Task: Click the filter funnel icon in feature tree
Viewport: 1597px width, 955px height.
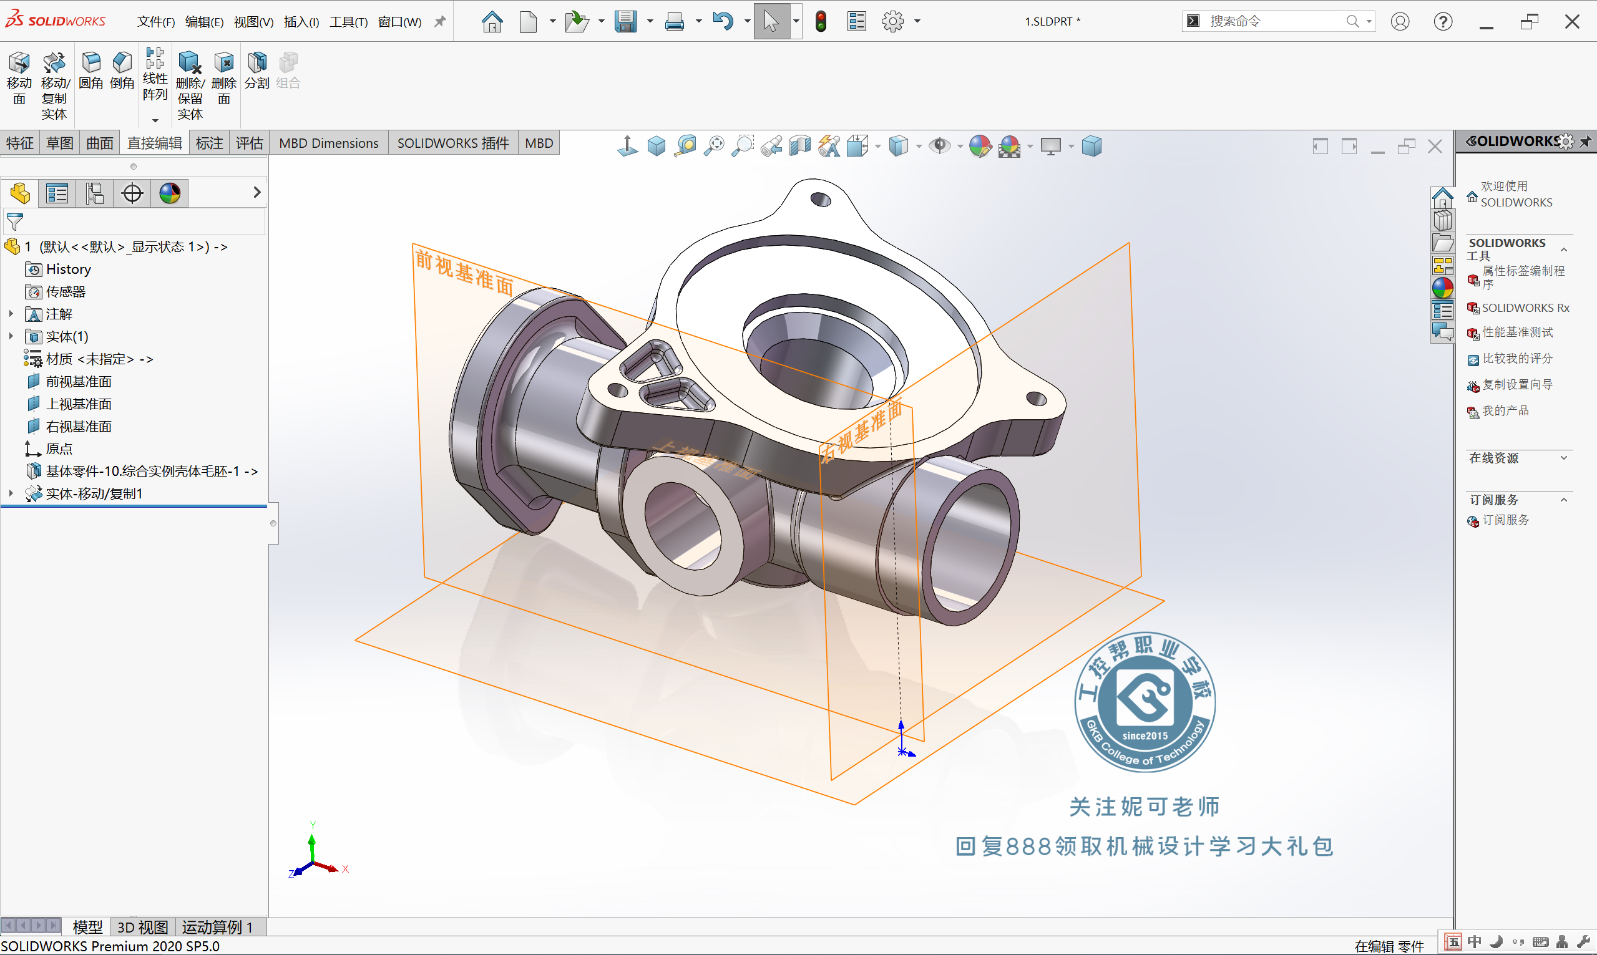Action: pyautogui.click(x=15, y=222)
